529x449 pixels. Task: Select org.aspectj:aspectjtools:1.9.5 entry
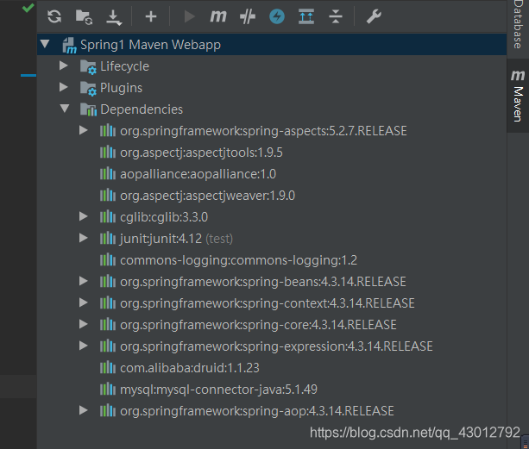[x=201, y=153]
